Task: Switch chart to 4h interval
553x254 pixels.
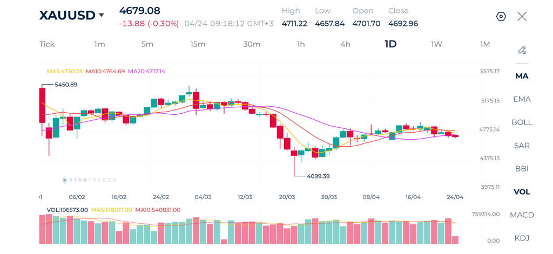Action: pyautogui.click(x=345, y=44)
